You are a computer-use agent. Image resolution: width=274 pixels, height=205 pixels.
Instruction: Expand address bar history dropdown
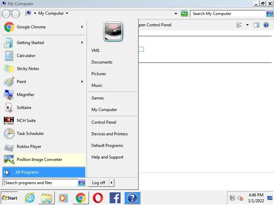[176, 14]
